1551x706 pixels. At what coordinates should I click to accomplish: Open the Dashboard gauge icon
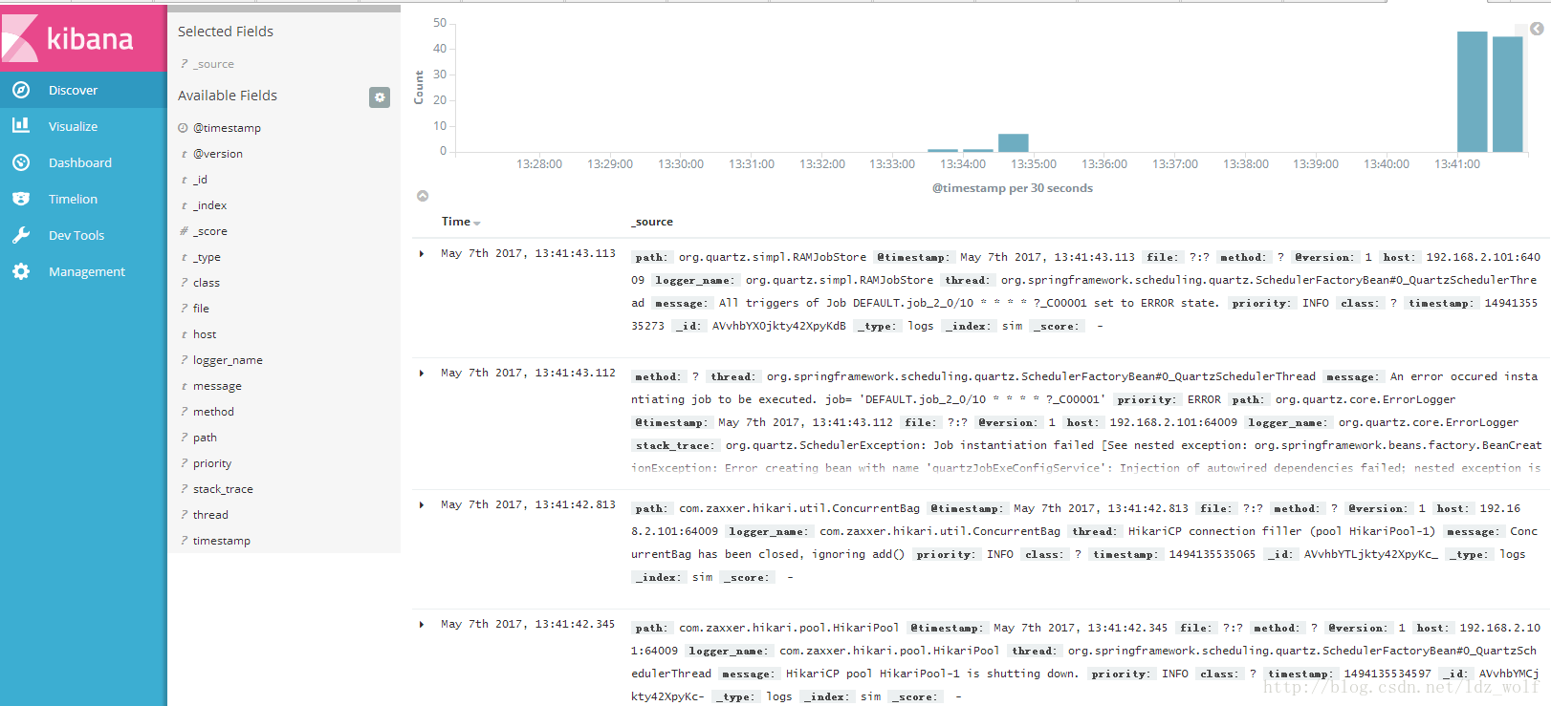pos(21,162)
